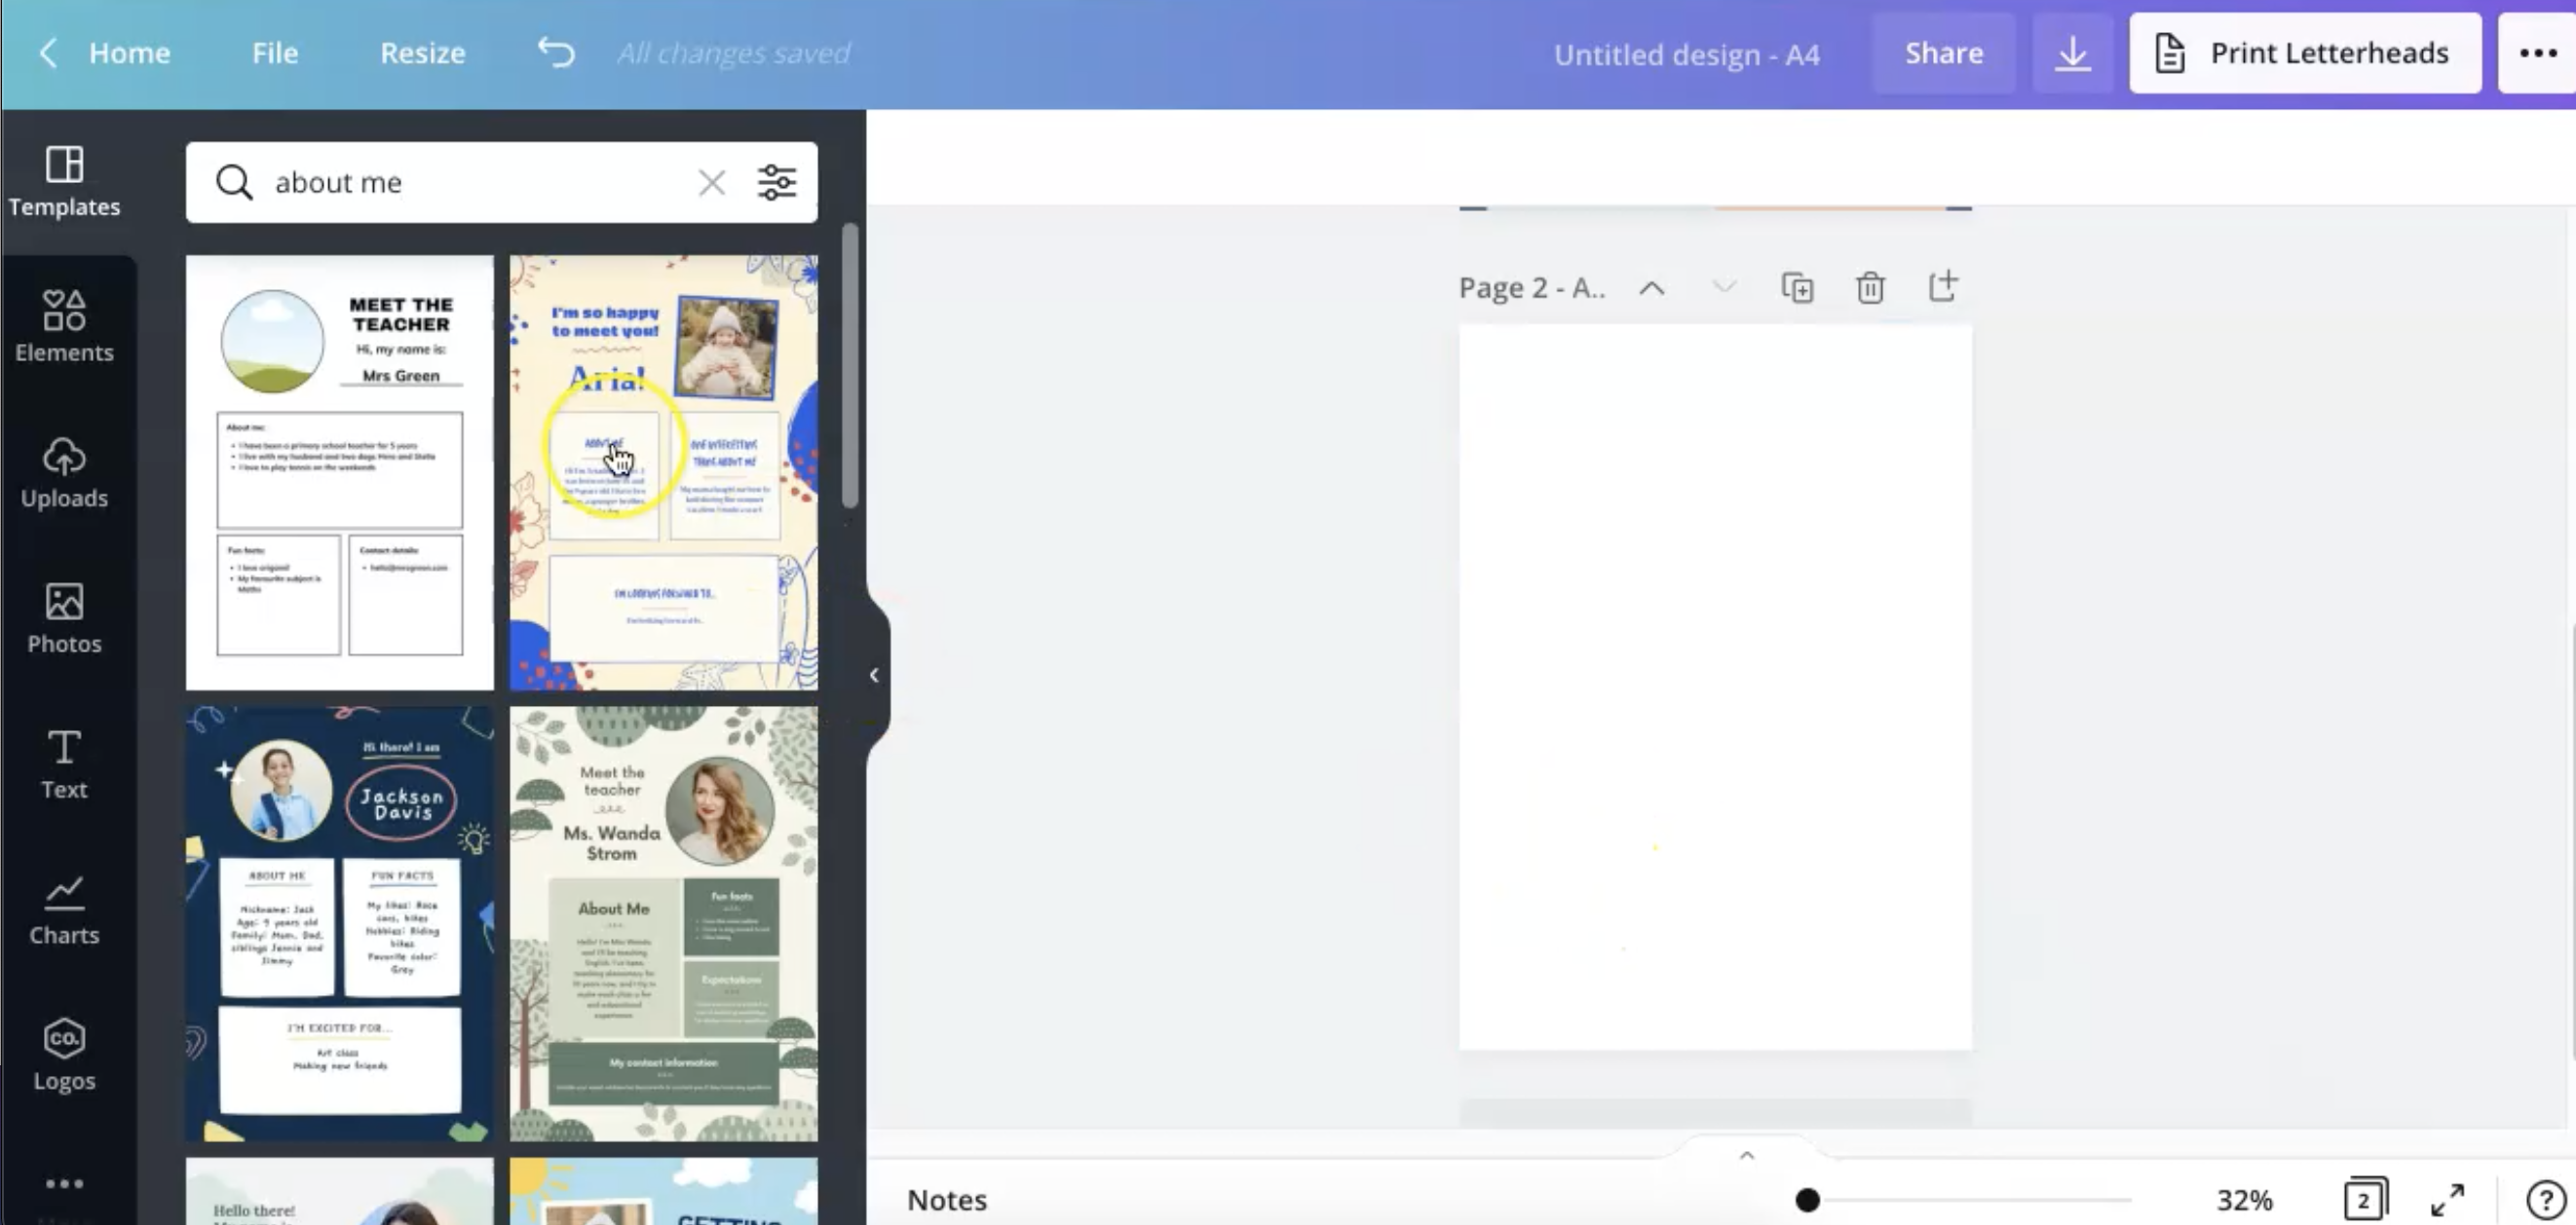Open the search filter options
The image size is (2576, 1225).
click(777, 182)
